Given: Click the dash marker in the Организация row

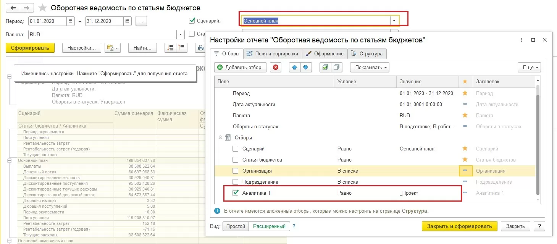Looking at the screenshot, I should [465, 171].
